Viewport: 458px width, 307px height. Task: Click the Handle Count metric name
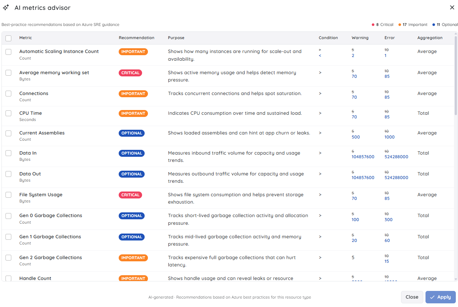point(35,278)
